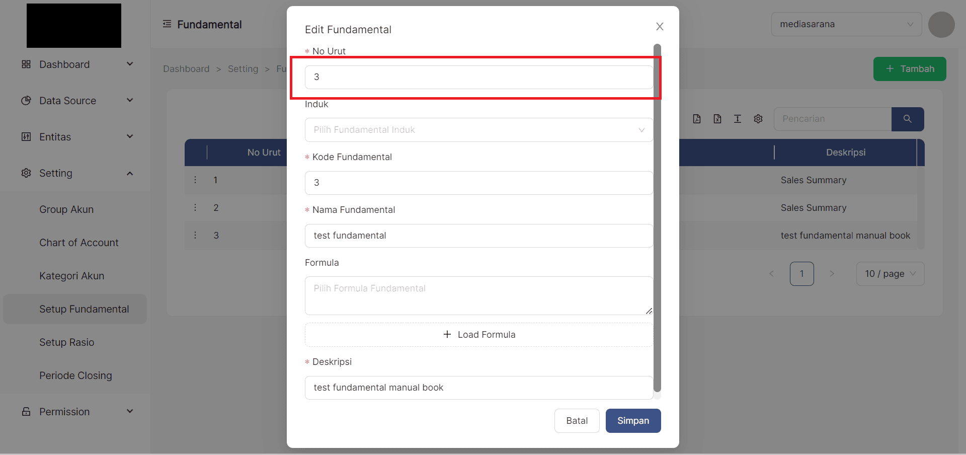
Task: Open the mediasarana company dropdown
Action: 846,24
